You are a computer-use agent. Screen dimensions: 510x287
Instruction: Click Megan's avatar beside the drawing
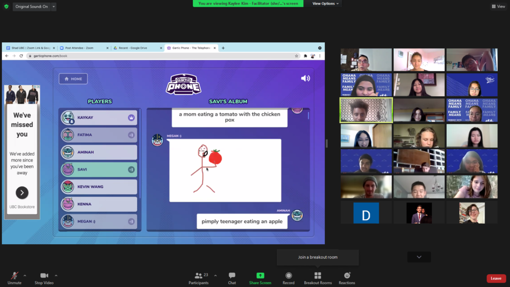(x=157, y=140)
